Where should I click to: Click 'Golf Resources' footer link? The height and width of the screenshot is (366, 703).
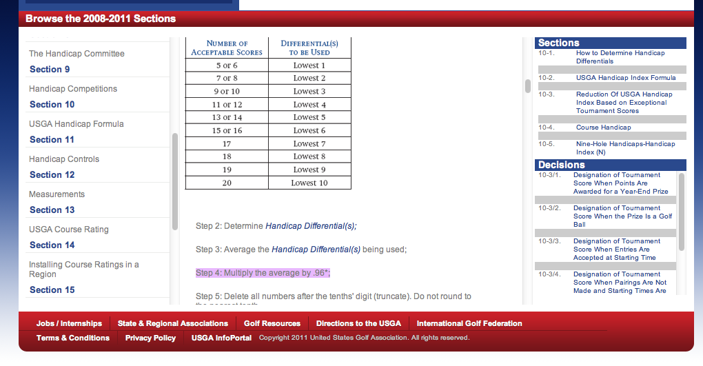tap(272, 323)
